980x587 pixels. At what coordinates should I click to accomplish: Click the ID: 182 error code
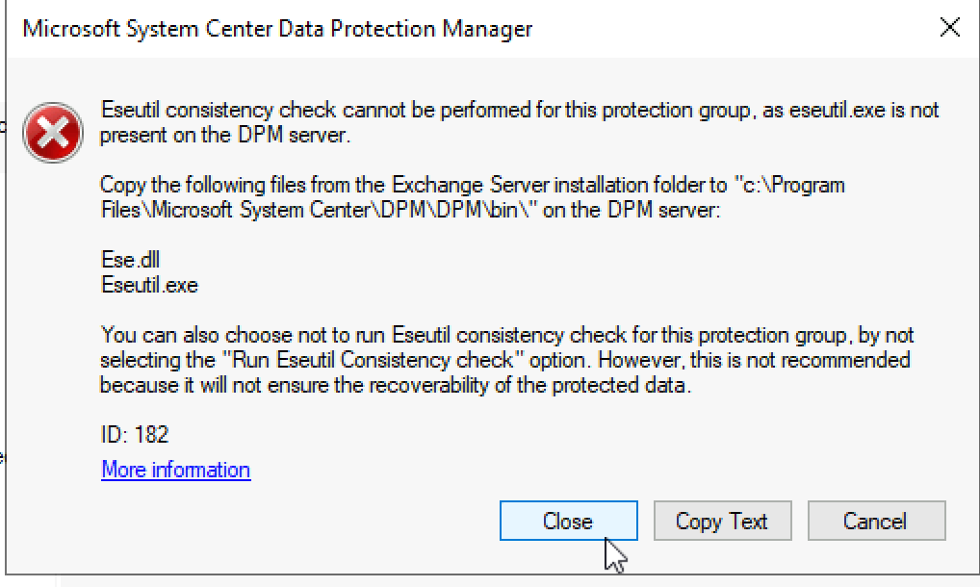point(135,435)
